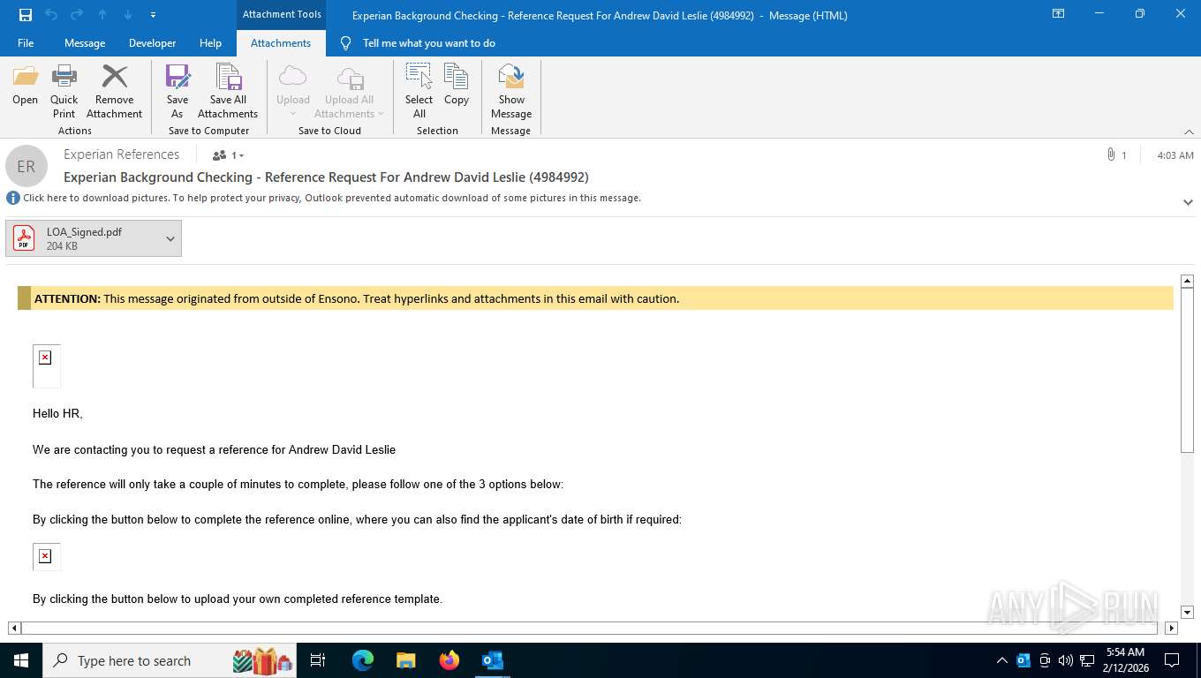This screenshot has width=1201, height=678.
Task: Expand the message header chevron
Action: pos(1188,202)
